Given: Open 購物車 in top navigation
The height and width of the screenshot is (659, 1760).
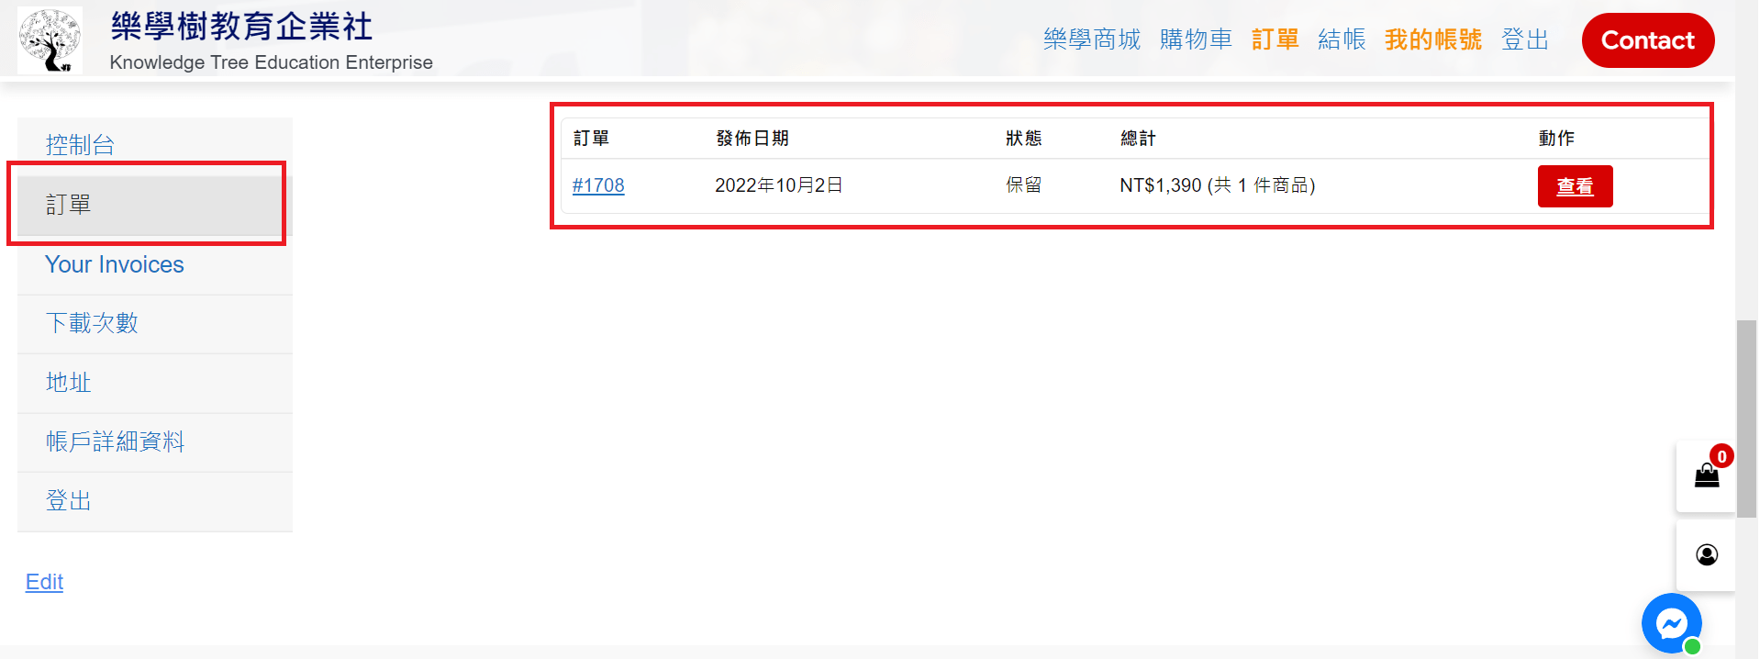Looking at the screenshot, I should (1196, 39).
